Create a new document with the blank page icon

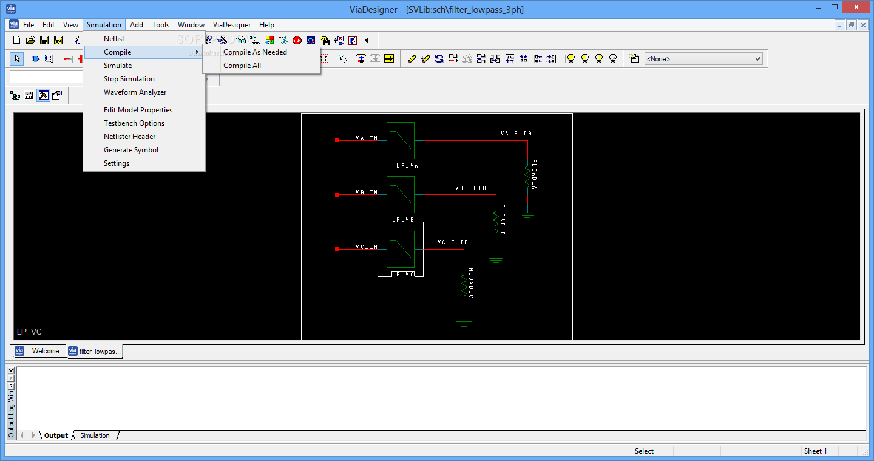click(x=16, y=40)
